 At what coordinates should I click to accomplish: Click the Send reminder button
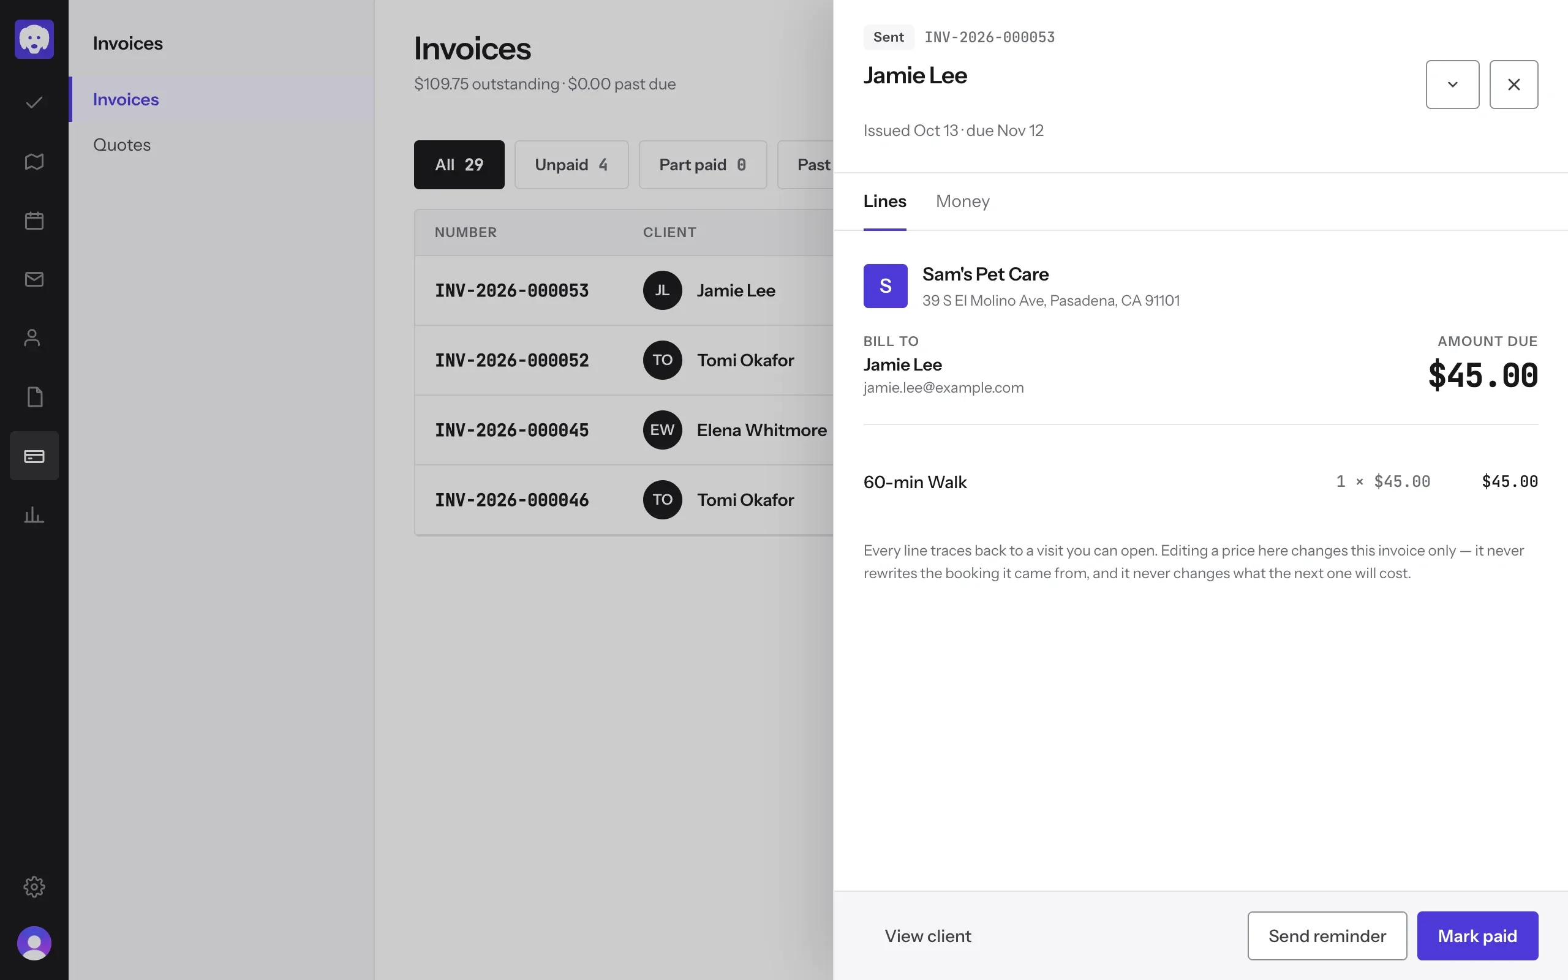point(1327,935)
